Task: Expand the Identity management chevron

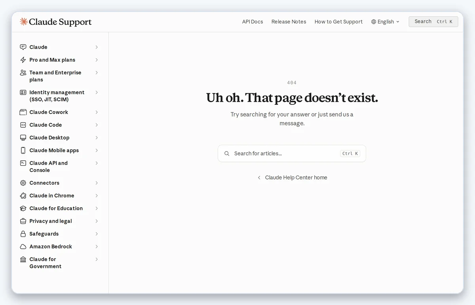Action: point(97,92)
